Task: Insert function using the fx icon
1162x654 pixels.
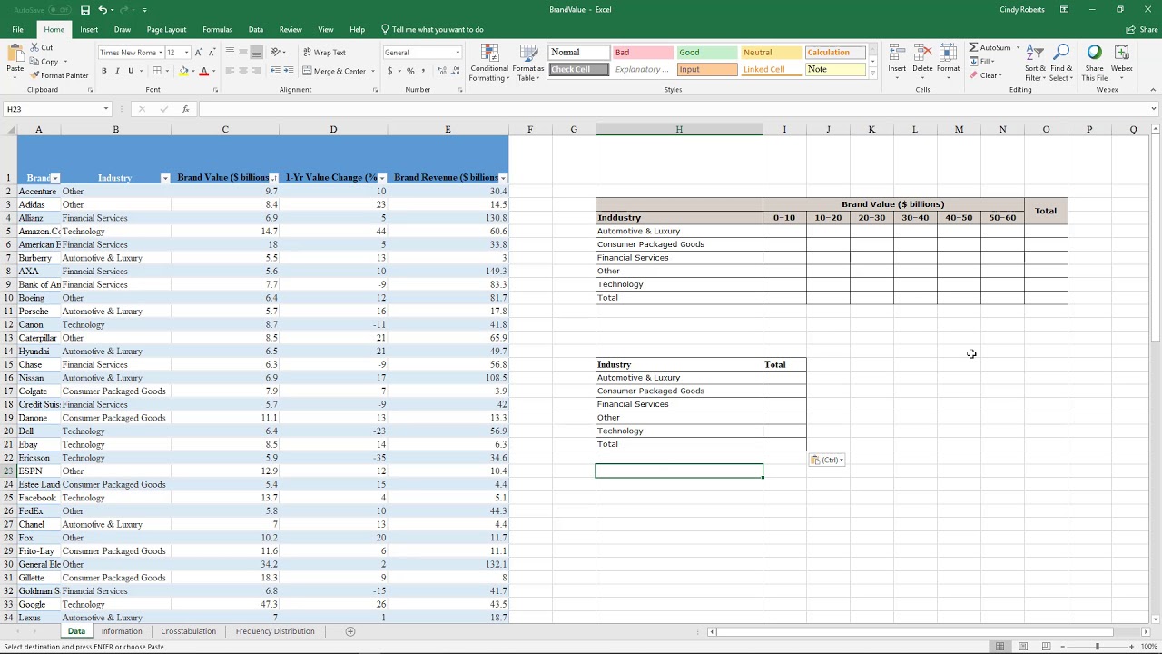Action: pyautogui.click(x=185, y=109)
